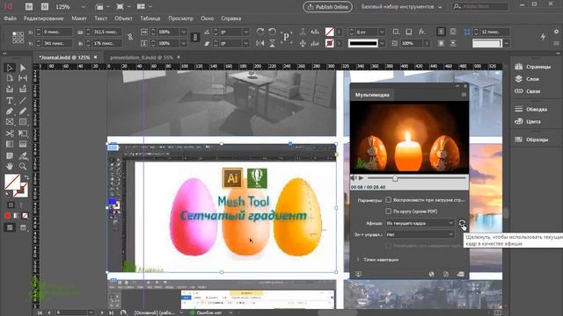
Task: Select the Rectangle Frame tool
Action: click(10, 122)
